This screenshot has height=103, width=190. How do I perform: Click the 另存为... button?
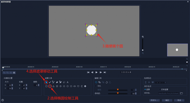click(x=154, y=100)
